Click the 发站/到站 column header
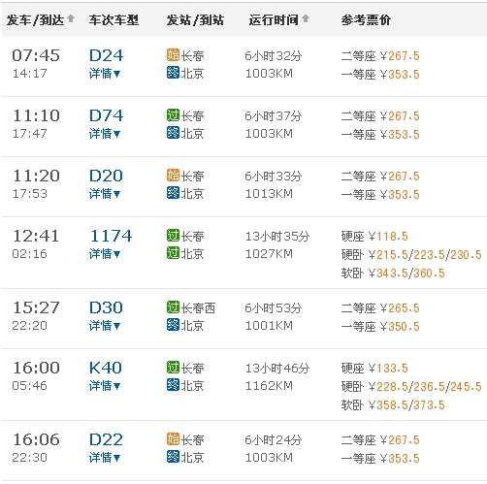The height and width of the screenshot is (484, 487). (x=195, y=20)
